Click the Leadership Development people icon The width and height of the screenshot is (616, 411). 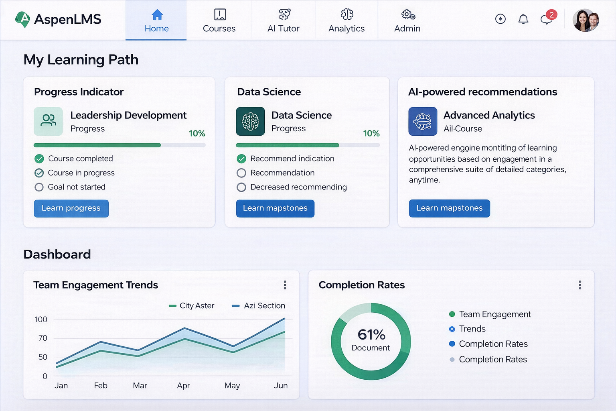pos(48,121)
